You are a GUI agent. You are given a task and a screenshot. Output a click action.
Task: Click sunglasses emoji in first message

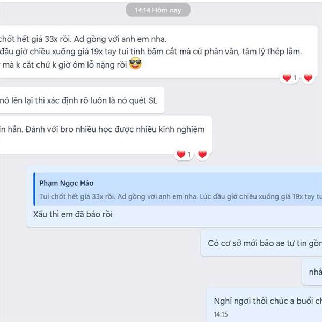click(135, 64)
